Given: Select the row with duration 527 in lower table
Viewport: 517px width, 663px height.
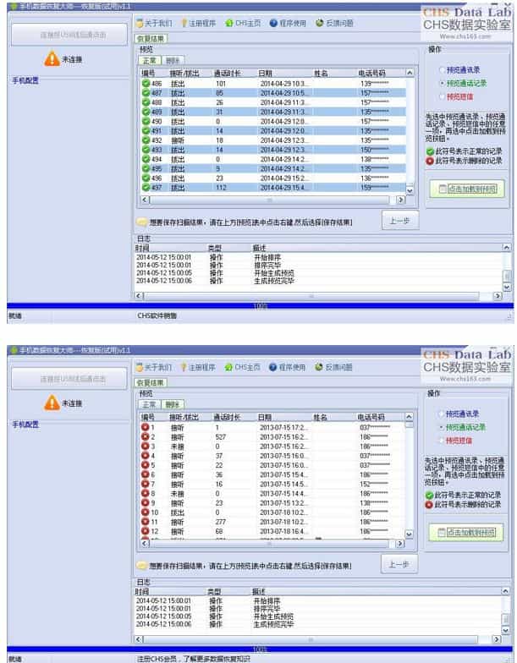Looking at the screenshot, I should coord(272,436).
